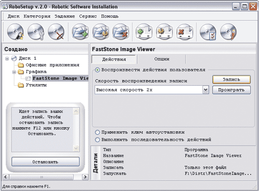Click the edit task settings icon

pyautogui.click(x=164, y=32)
